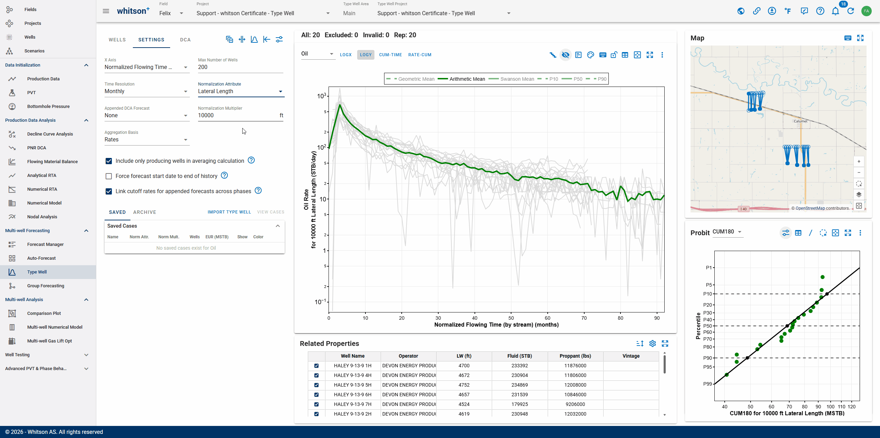
Task: Collapse the Saved Cases section
Action: (278, 226)
